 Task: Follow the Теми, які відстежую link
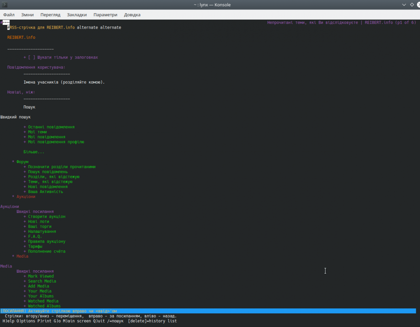[50, 182]
